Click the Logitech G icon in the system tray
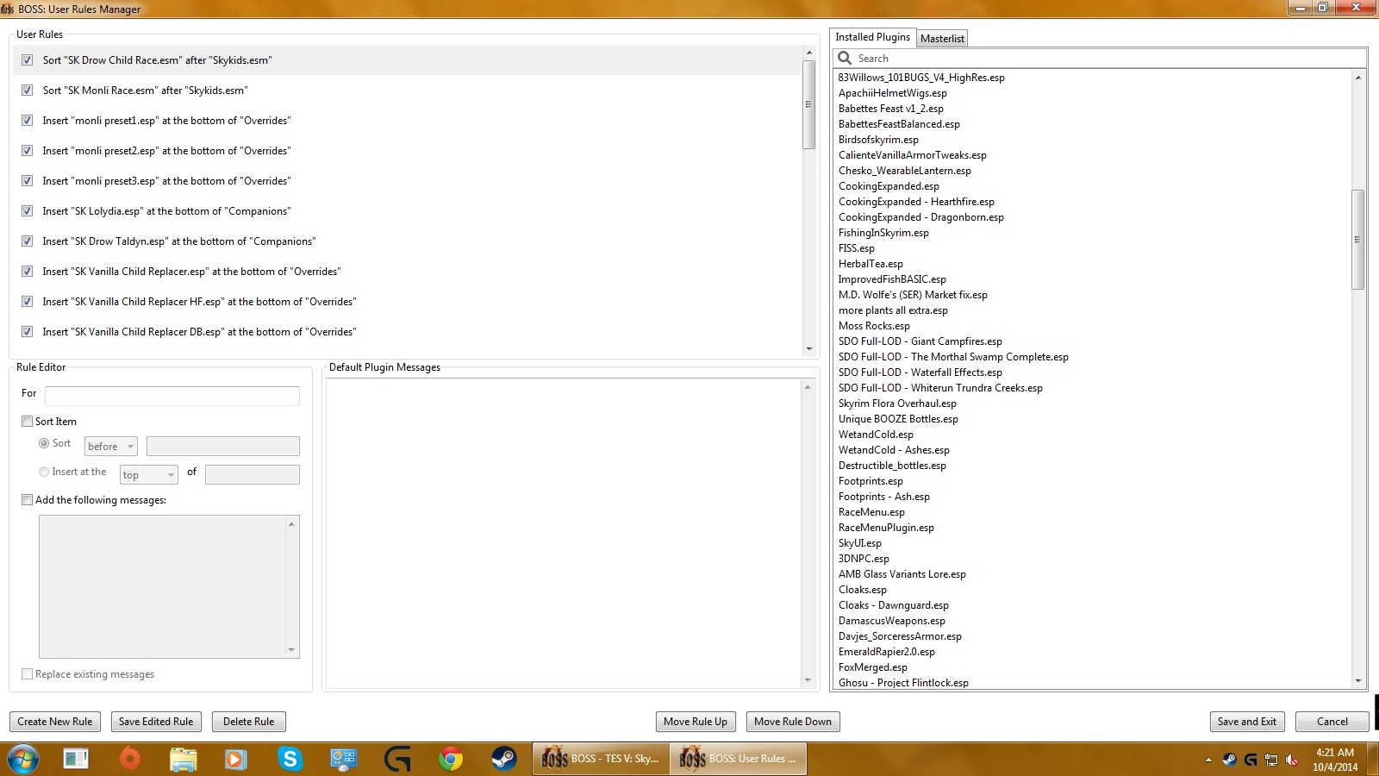 click(1251, 760)
